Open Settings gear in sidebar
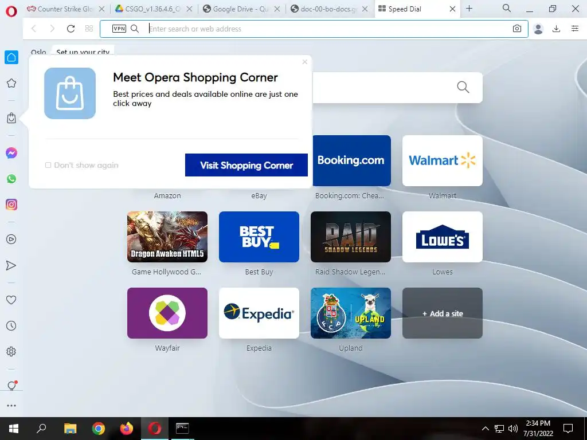 11,352
